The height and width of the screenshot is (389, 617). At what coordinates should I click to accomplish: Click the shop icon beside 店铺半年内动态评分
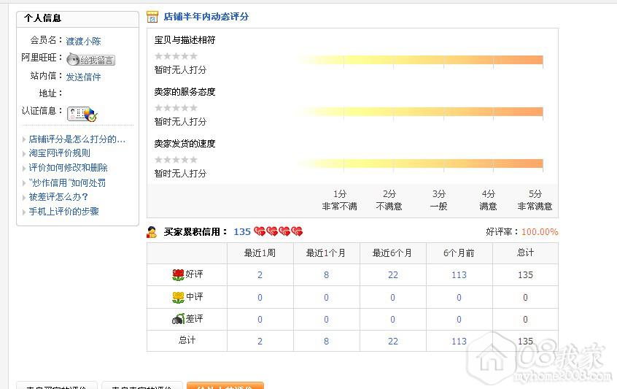point(152,17)
